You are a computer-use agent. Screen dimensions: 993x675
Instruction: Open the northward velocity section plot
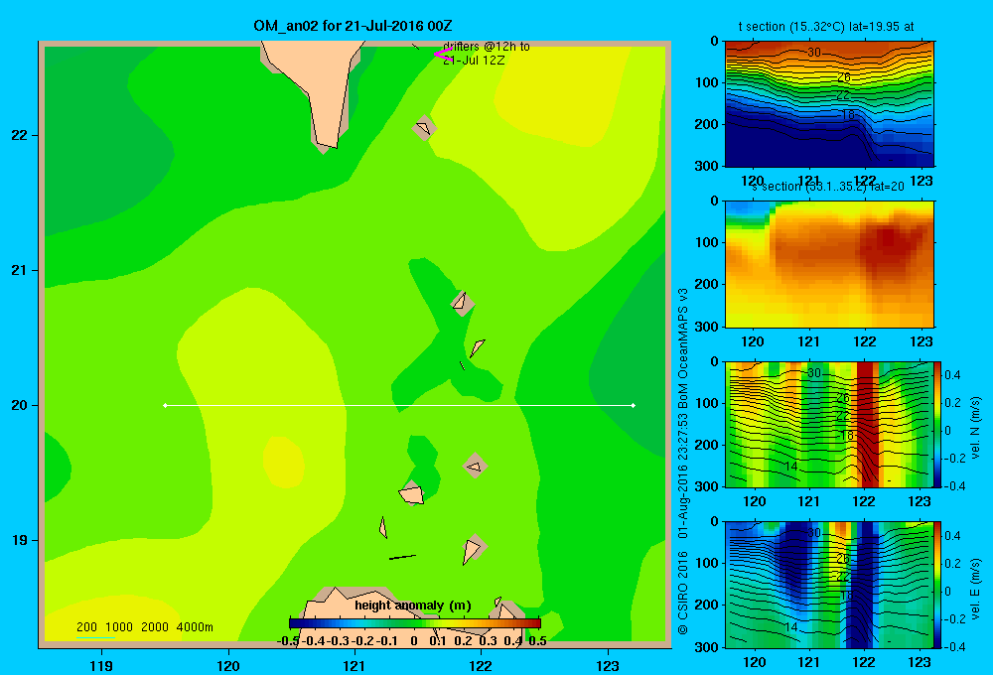pos(829,424)
